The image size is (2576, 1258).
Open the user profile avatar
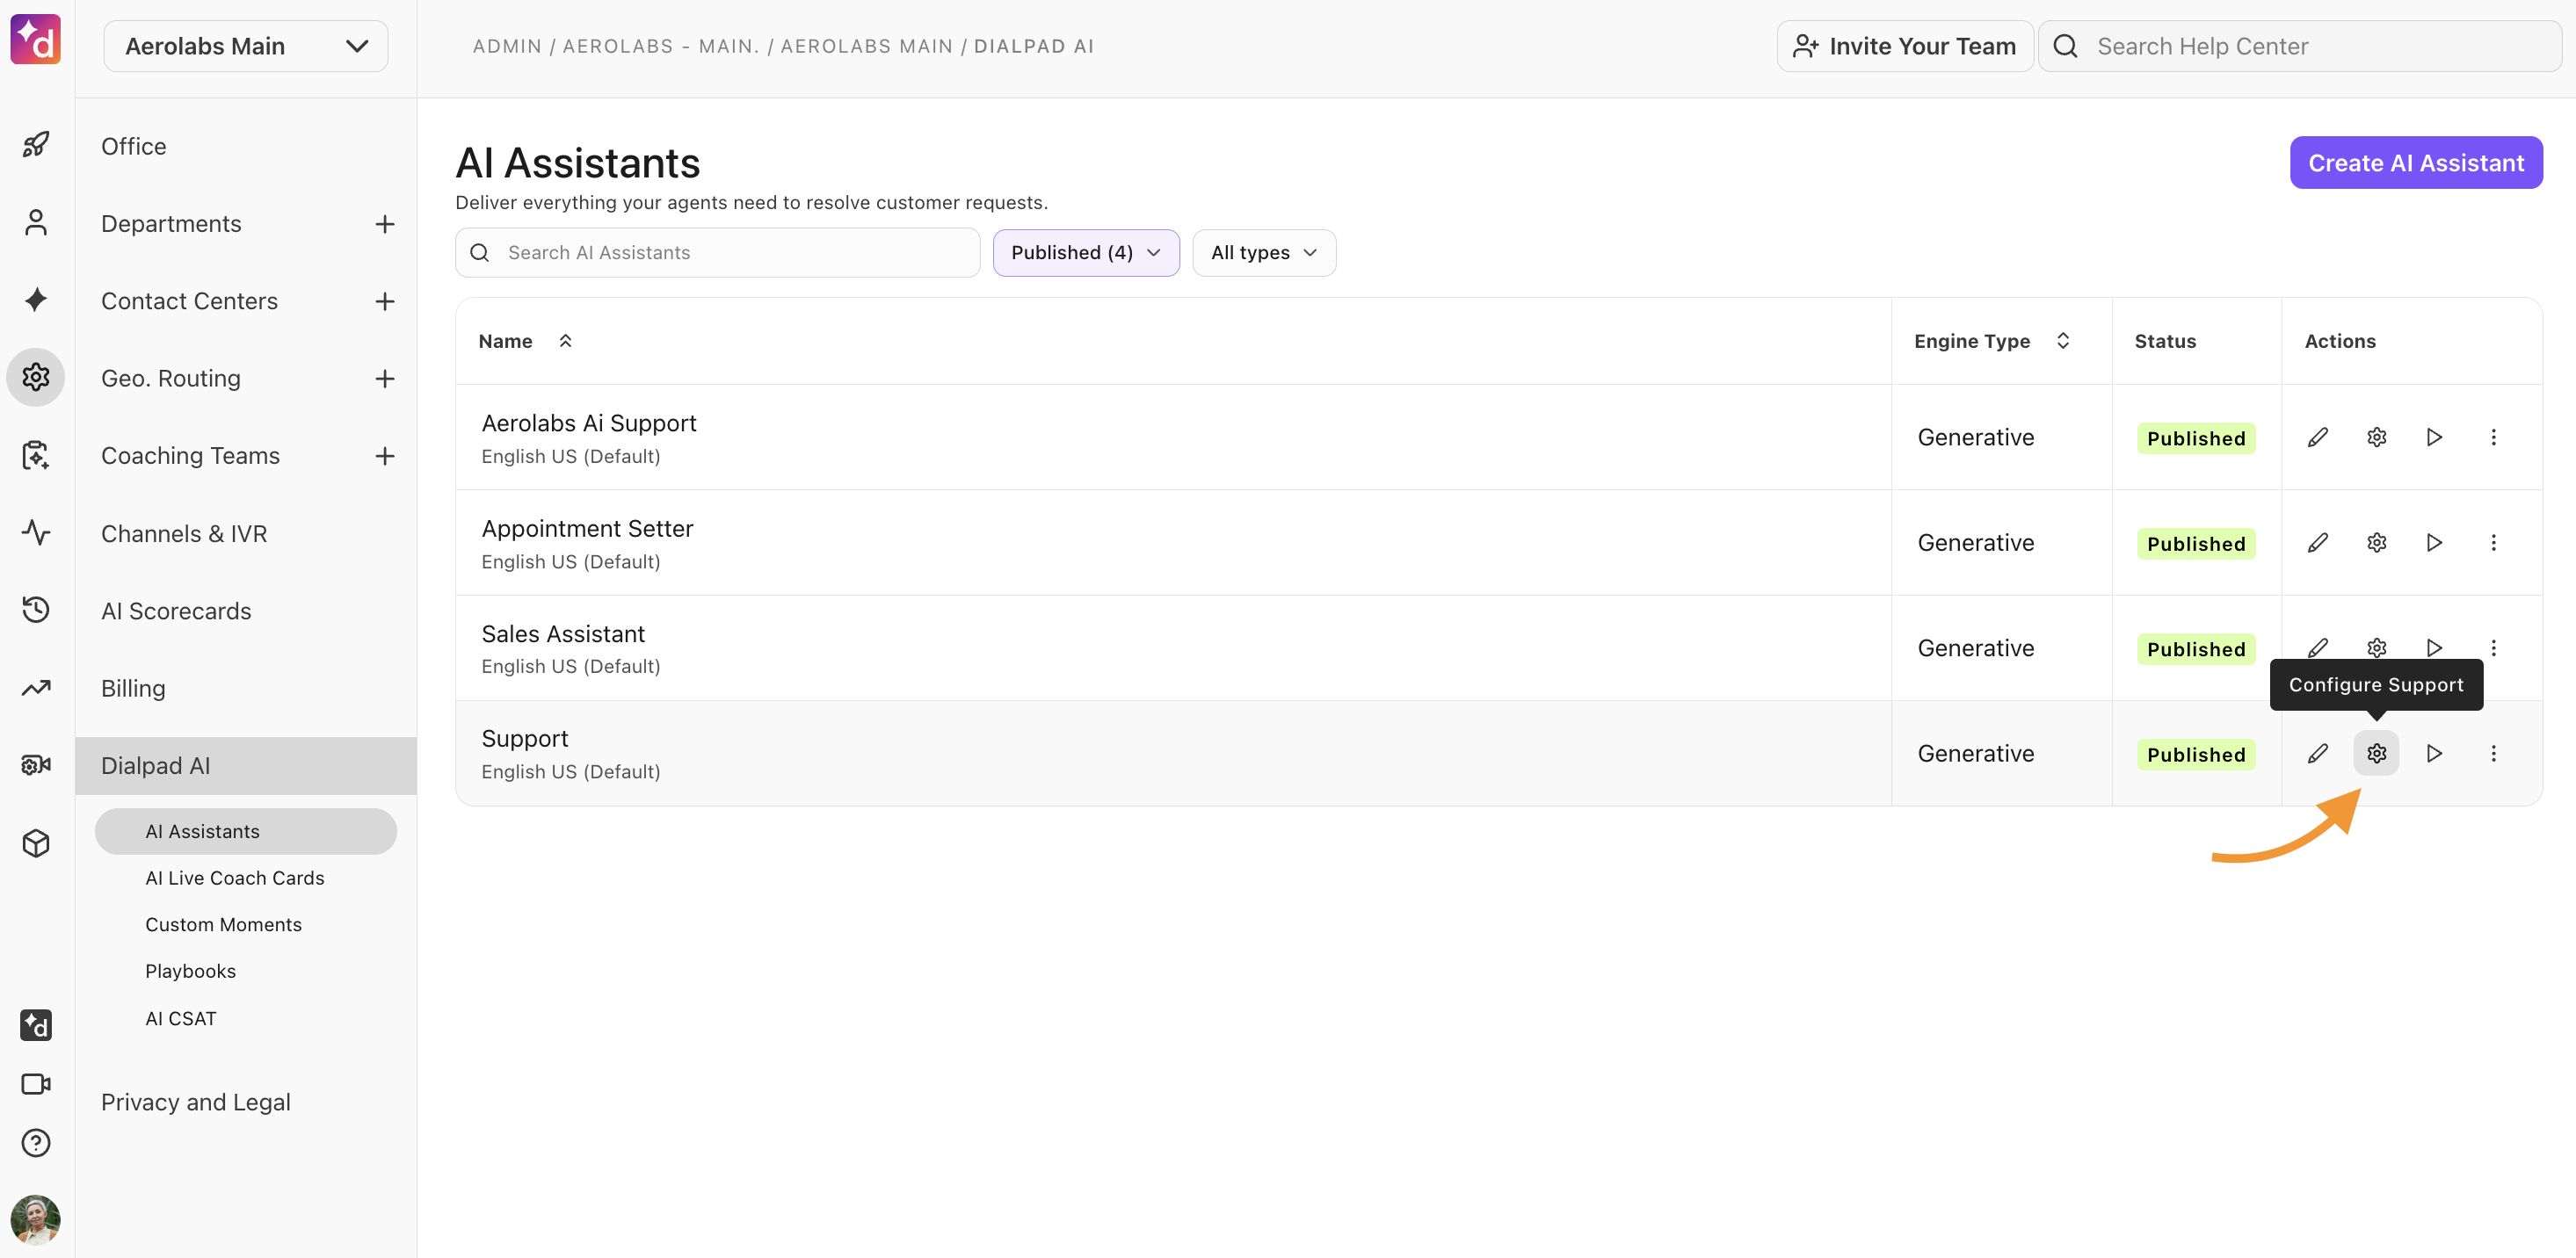(x=36, y=1220)
